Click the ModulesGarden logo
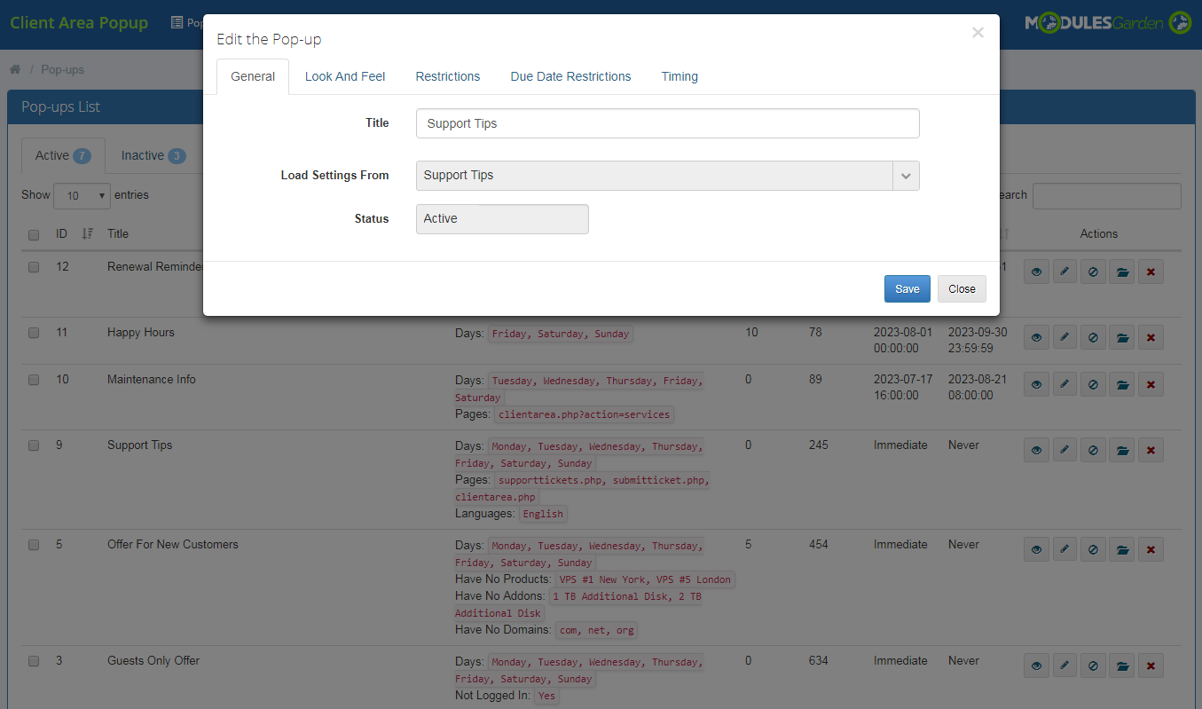This screenshot has width=1202, height=709. coord(1107,22)
